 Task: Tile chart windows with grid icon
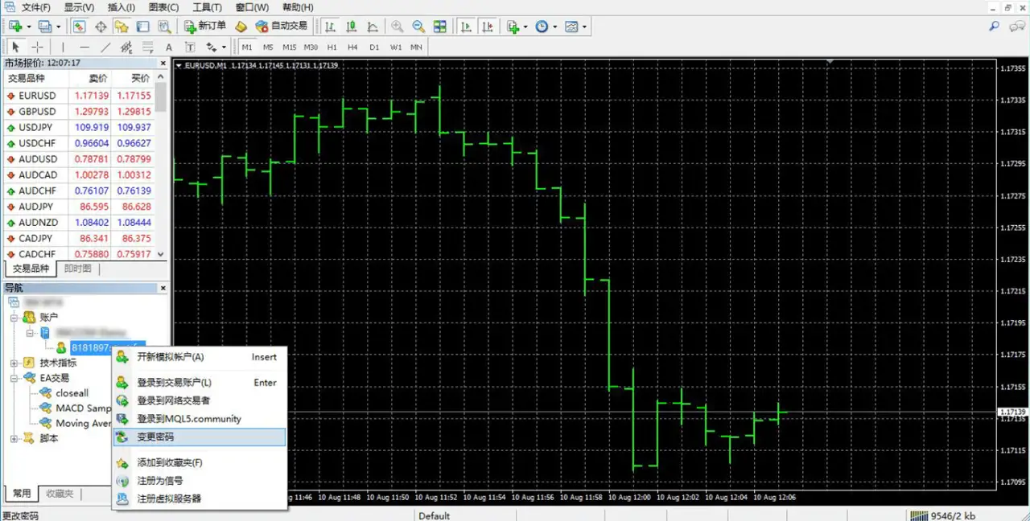[x=440, y=27]
